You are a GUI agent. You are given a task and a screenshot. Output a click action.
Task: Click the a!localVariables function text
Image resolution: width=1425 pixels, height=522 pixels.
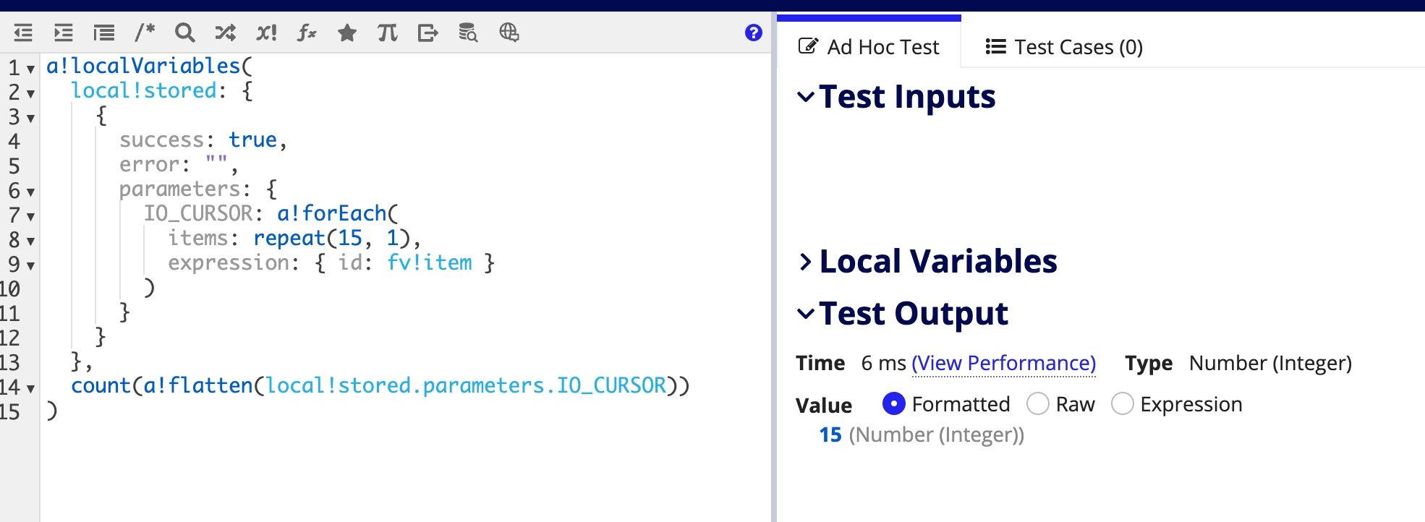(x=143, y=66)
